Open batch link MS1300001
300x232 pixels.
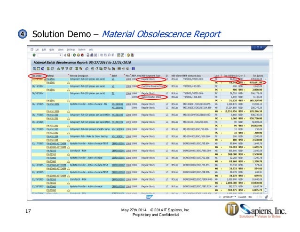pyautogui.click(x=117, y=104)
